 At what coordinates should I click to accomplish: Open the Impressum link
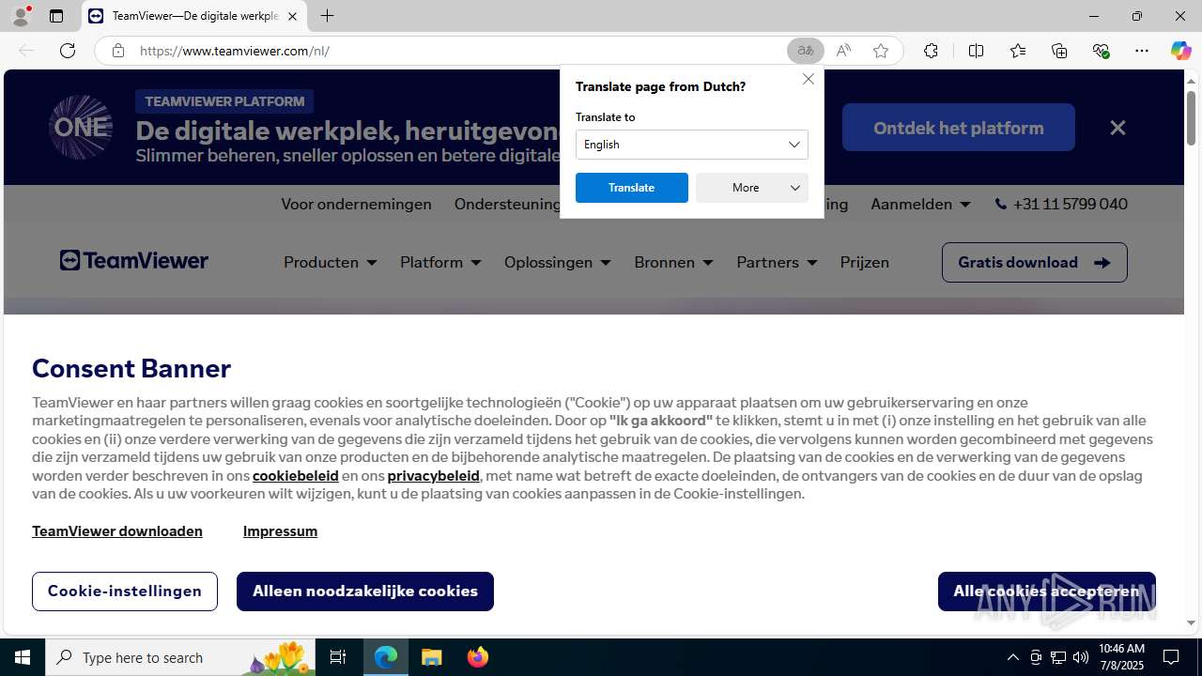[x=280, y=531]
